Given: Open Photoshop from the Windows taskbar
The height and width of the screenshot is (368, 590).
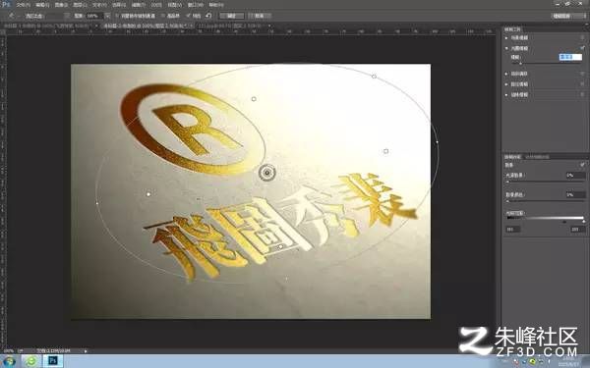Looking at the screenshot, I should (x=53, y=361).
